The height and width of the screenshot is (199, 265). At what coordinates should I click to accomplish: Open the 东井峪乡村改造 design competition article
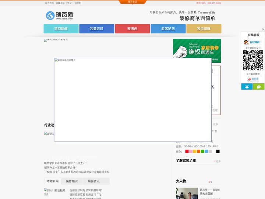tap(77, 172)
